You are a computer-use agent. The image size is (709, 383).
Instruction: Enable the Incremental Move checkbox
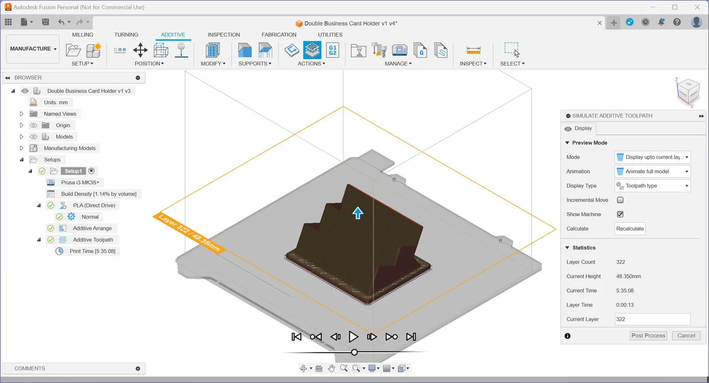click(620, 200)
